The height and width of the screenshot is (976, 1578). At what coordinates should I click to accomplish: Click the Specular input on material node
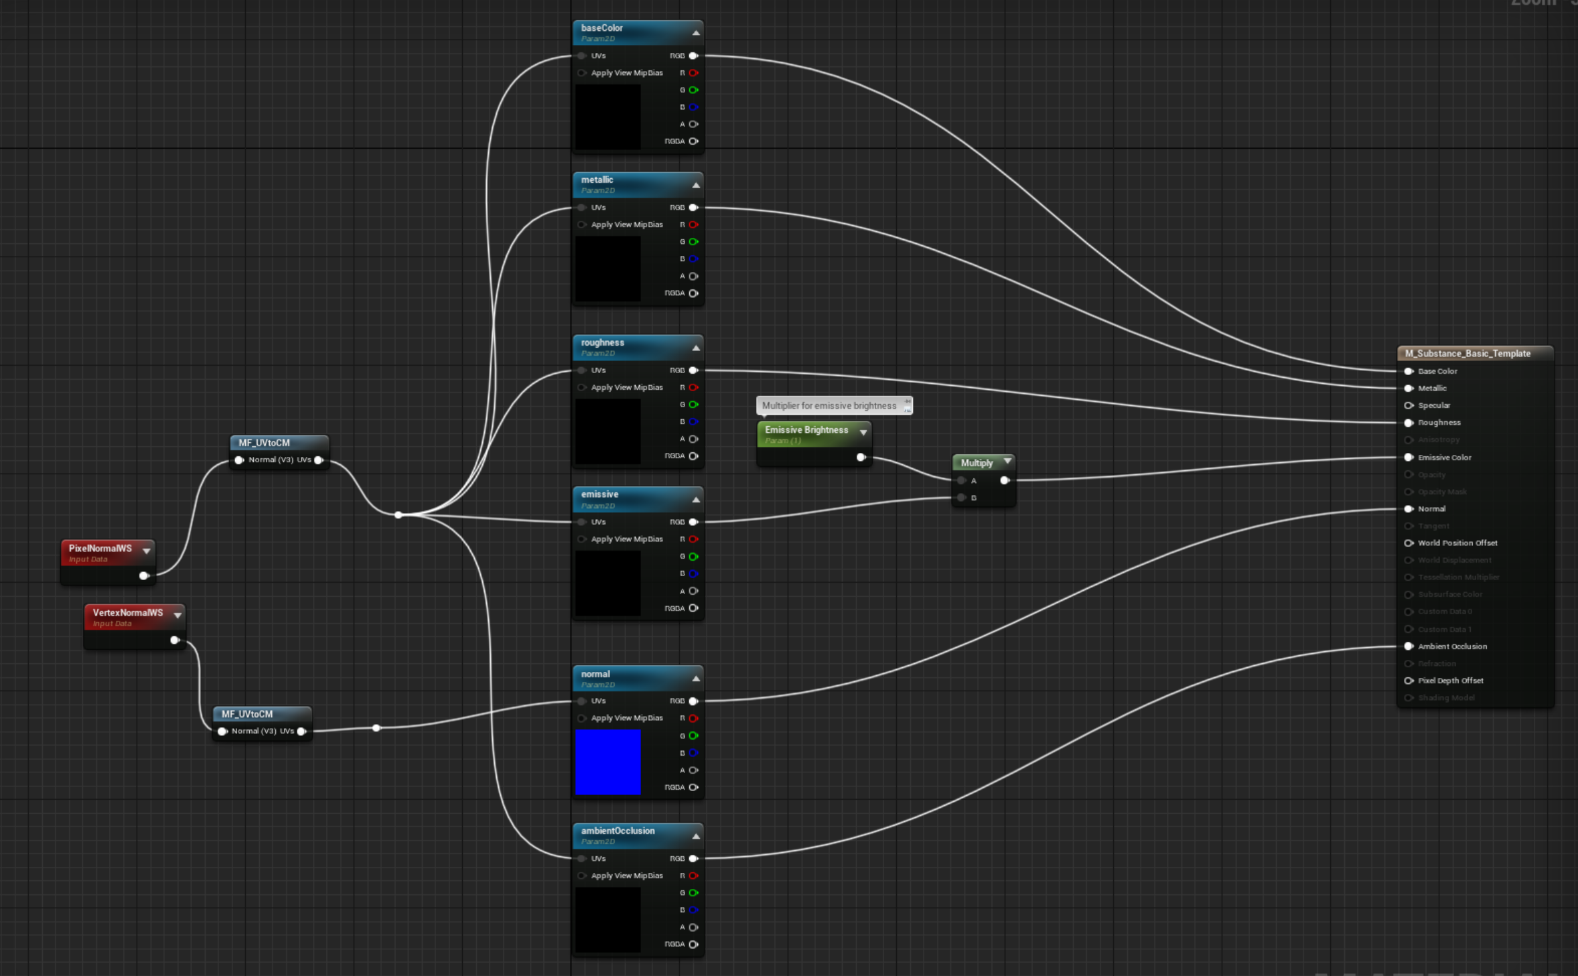[1409, 405]
